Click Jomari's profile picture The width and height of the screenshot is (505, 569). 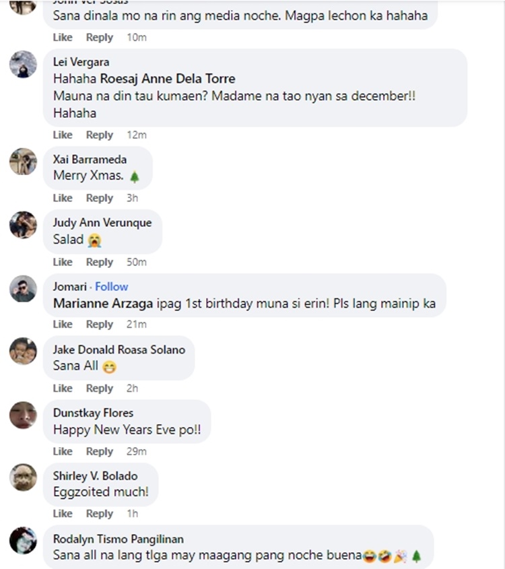(23, 289)
